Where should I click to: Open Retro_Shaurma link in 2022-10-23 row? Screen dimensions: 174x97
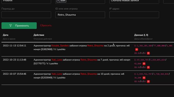pyautogui.click(x=89, y=60)
